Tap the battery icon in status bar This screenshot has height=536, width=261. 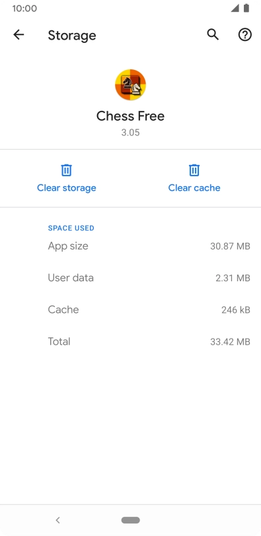246,8
